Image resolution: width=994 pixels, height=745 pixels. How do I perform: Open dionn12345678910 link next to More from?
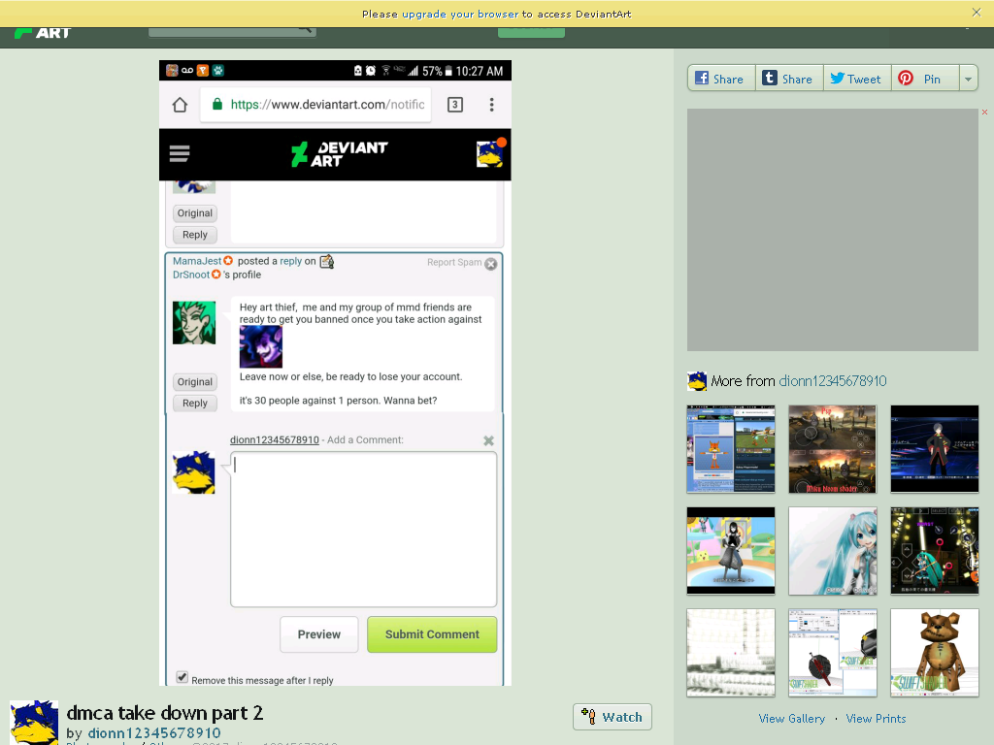coord(832,380)
